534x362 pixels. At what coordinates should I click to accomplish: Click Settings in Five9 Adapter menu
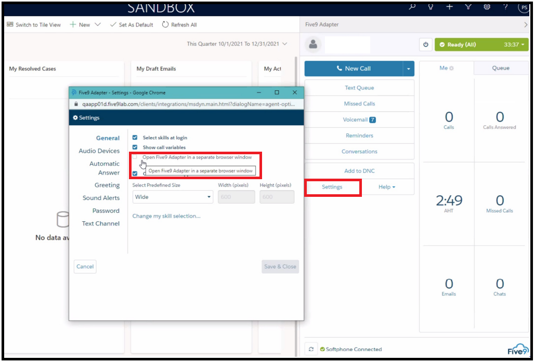click(332, 187)
